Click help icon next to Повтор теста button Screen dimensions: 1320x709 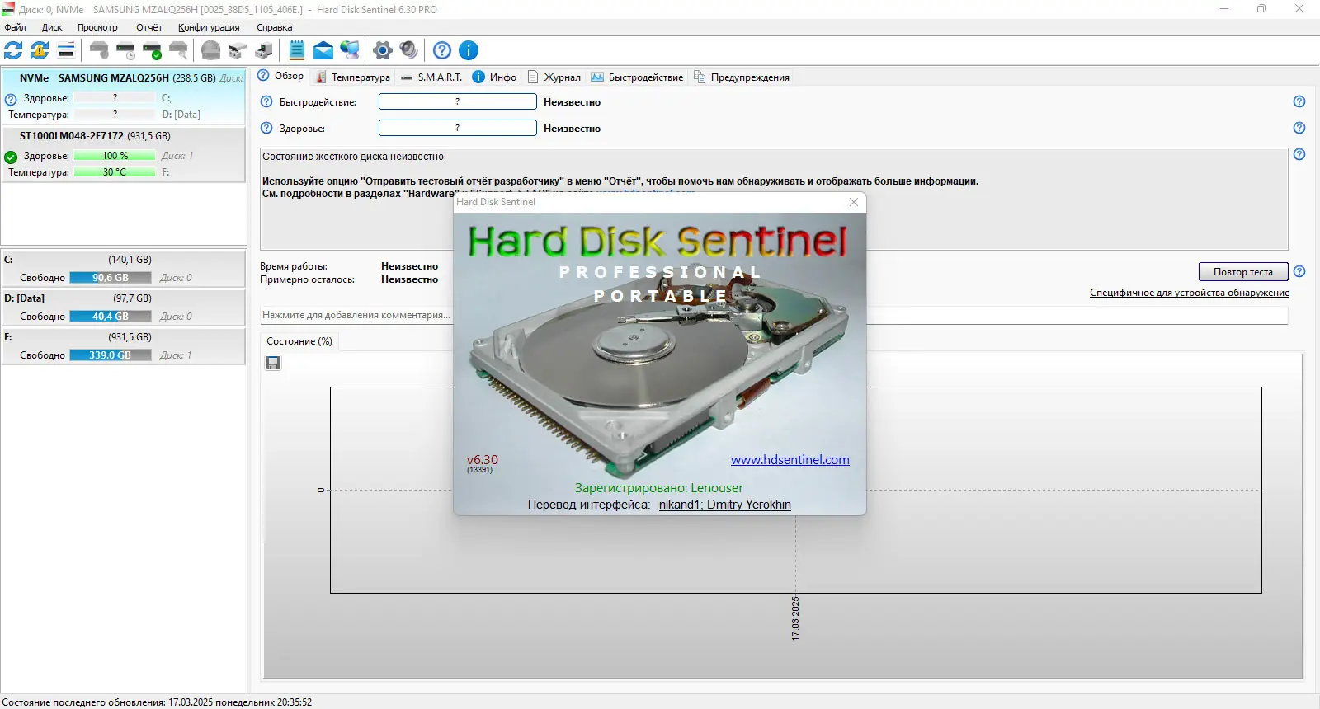click(1299, 271)
